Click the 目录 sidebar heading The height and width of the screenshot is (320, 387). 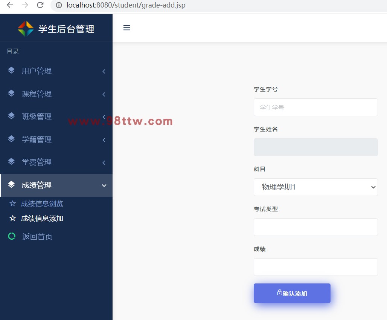[x=13, y=51]
